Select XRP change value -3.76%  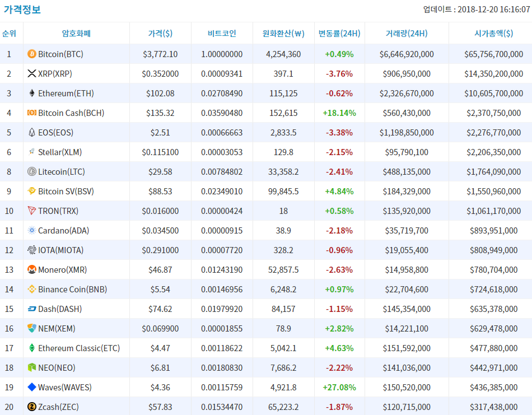click(x=339, y=73)
